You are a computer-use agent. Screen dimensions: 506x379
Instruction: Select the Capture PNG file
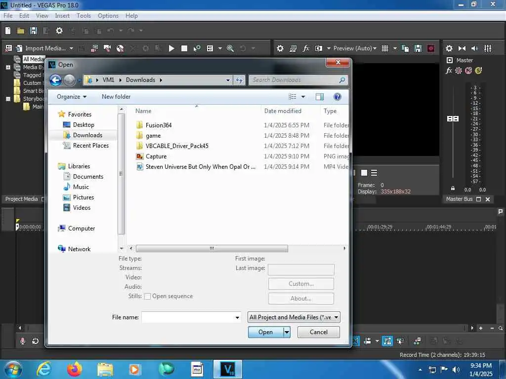156,156
